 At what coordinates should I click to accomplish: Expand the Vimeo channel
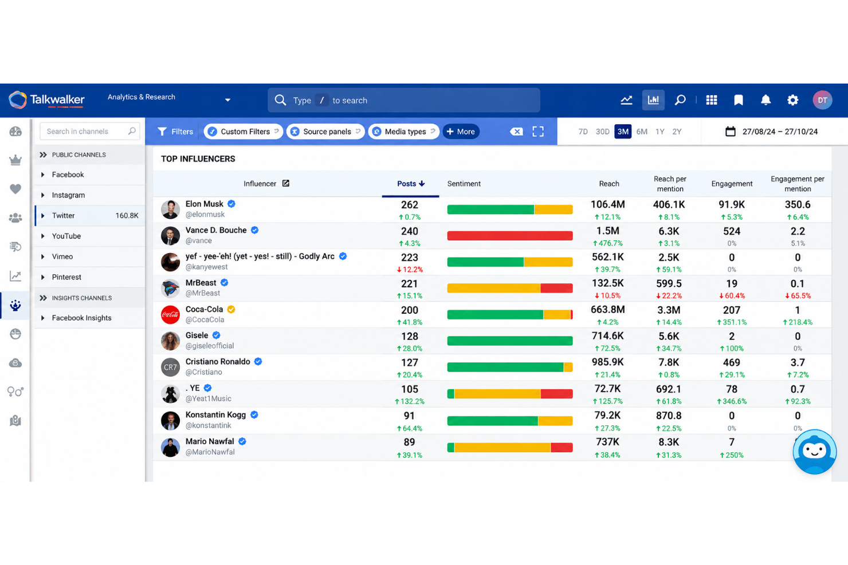tap(43, 256)
